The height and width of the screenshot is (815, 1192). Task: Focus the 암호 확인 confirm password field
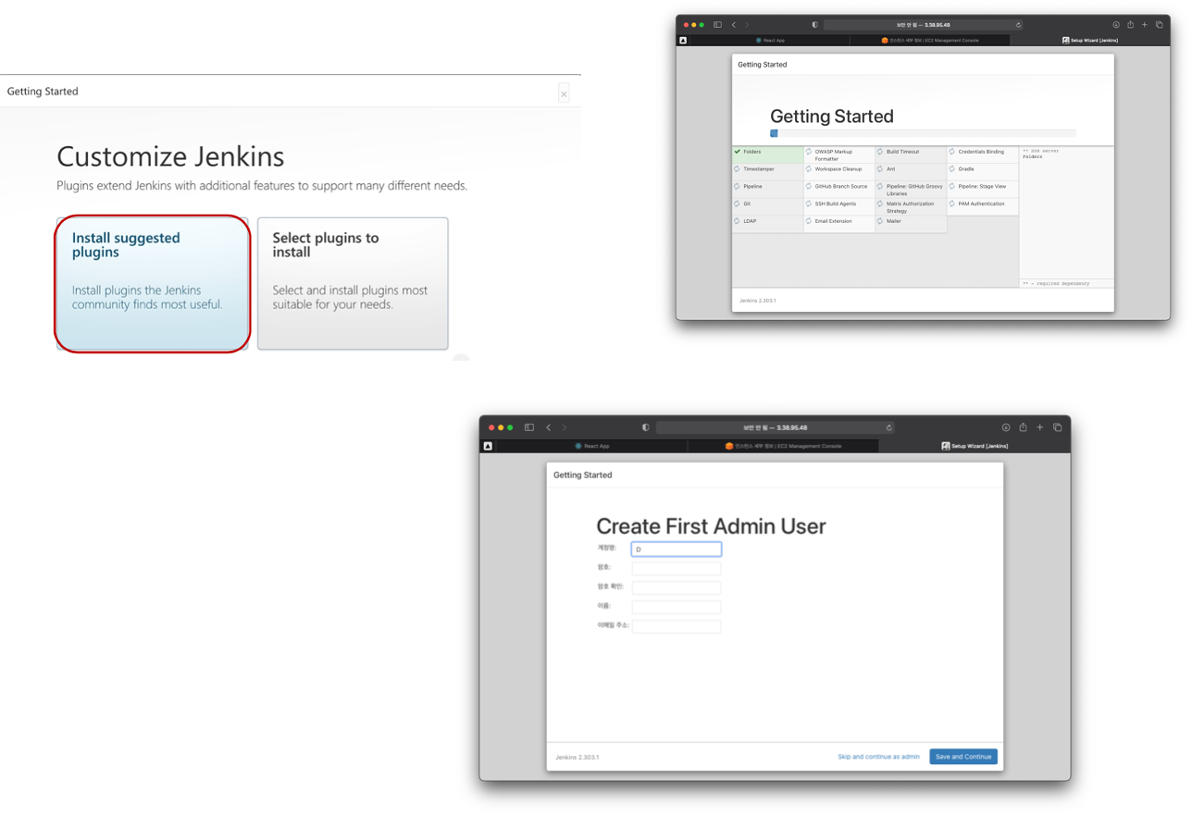[677, 587]
